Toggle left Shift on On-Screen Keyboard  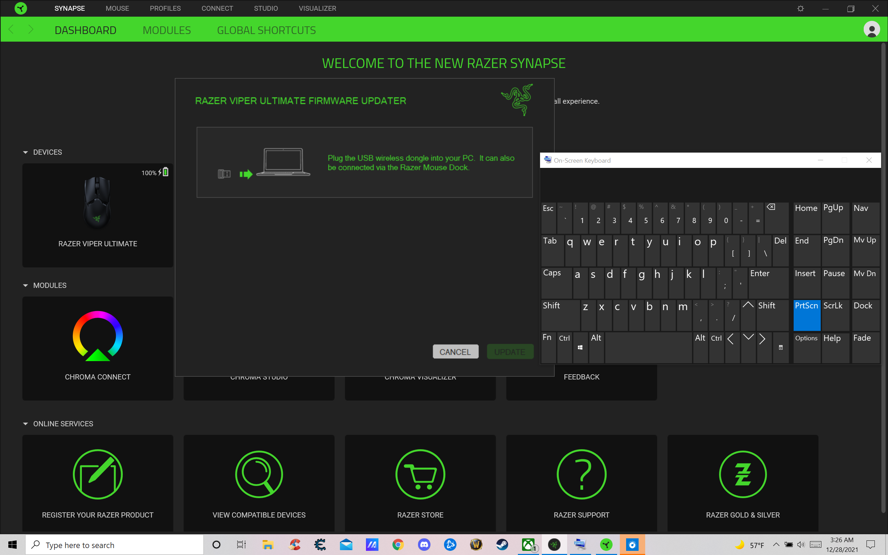tap(560, 315)
